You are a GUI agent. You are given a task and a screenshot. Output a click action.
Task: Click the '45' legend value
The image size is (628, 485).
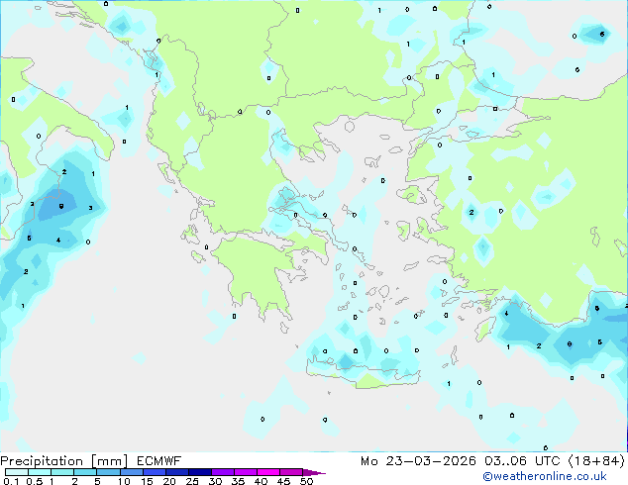(x=284, y=481)
